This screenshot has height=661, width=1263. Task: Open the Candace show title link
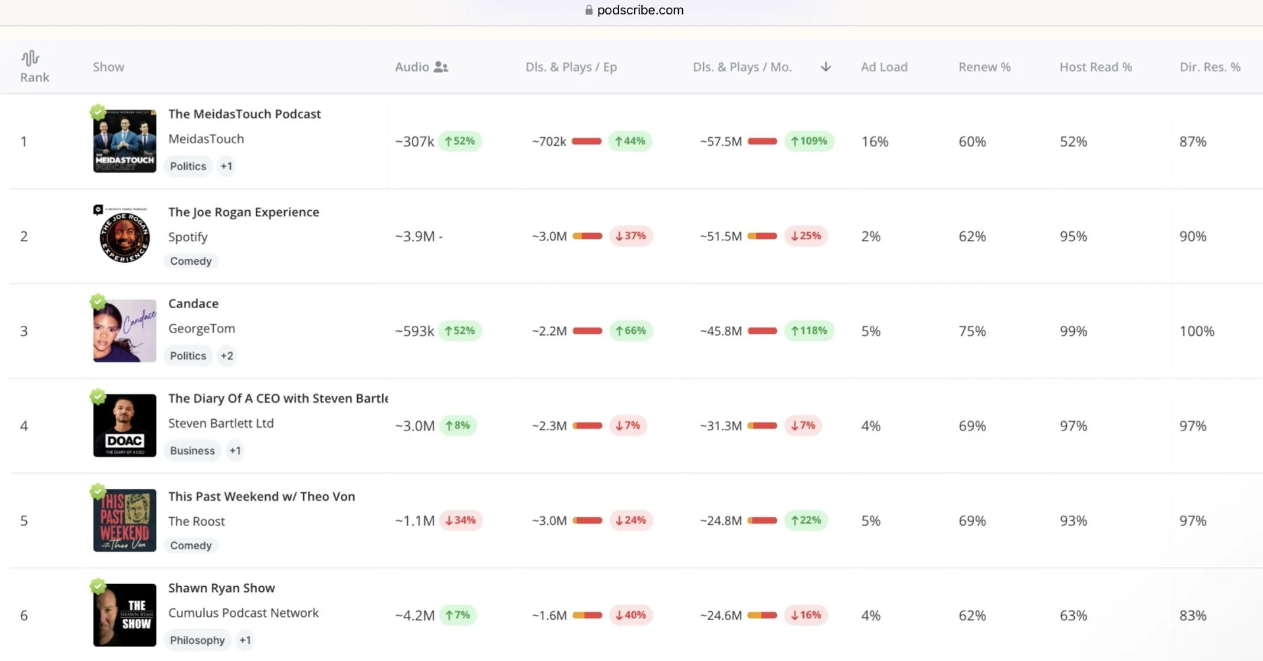(x=193, y=304)
